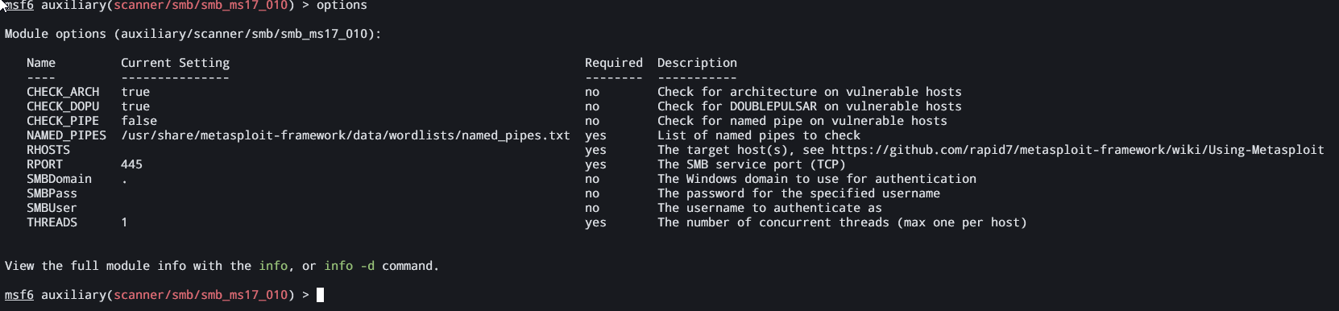Click the named_pipes.txt wordlist path
Image resolution: width=1339 pixels, height=311 pixels.
[x=346, y=135]
